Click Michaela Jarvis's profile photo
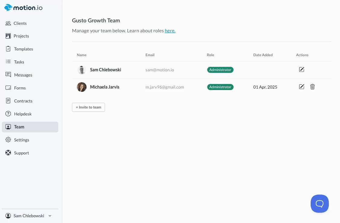The height and width of the screenshot is (223, 340). click(x=82, y=87)
